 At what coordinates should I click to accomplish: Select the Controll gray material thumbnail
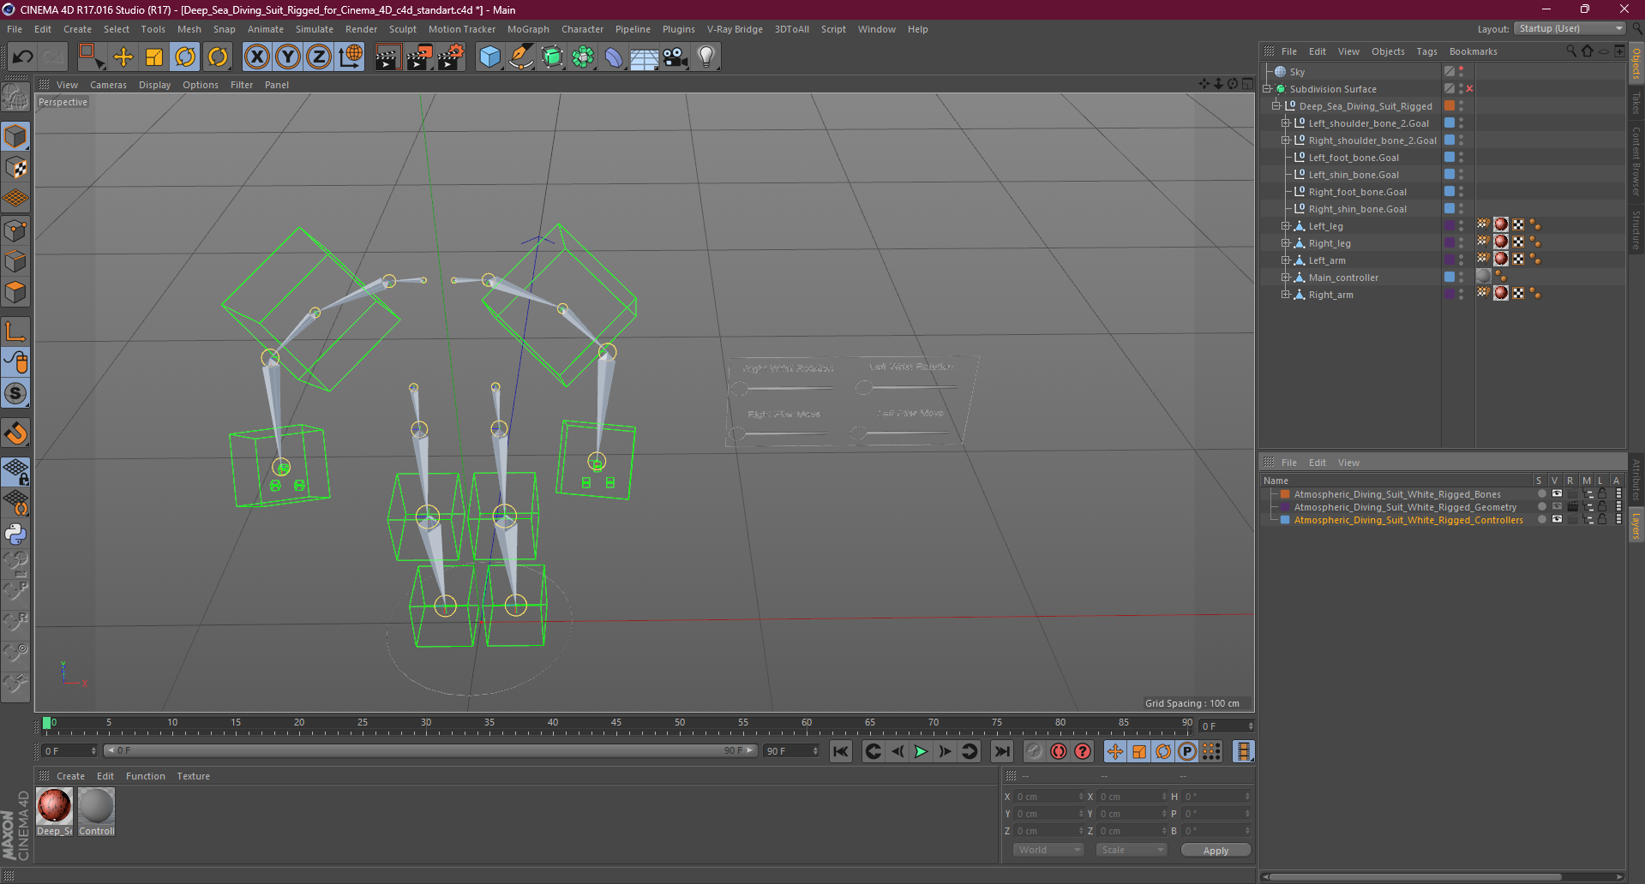click(96, 806)
